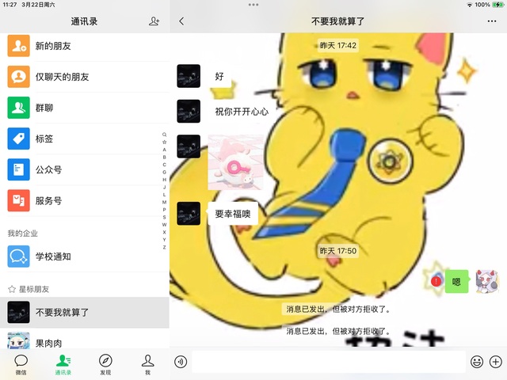Jump to letter W in index bar

164,225
